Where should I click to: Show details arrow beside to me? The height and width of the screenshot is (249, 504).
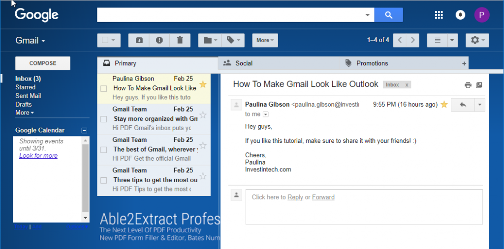[265, 114]
